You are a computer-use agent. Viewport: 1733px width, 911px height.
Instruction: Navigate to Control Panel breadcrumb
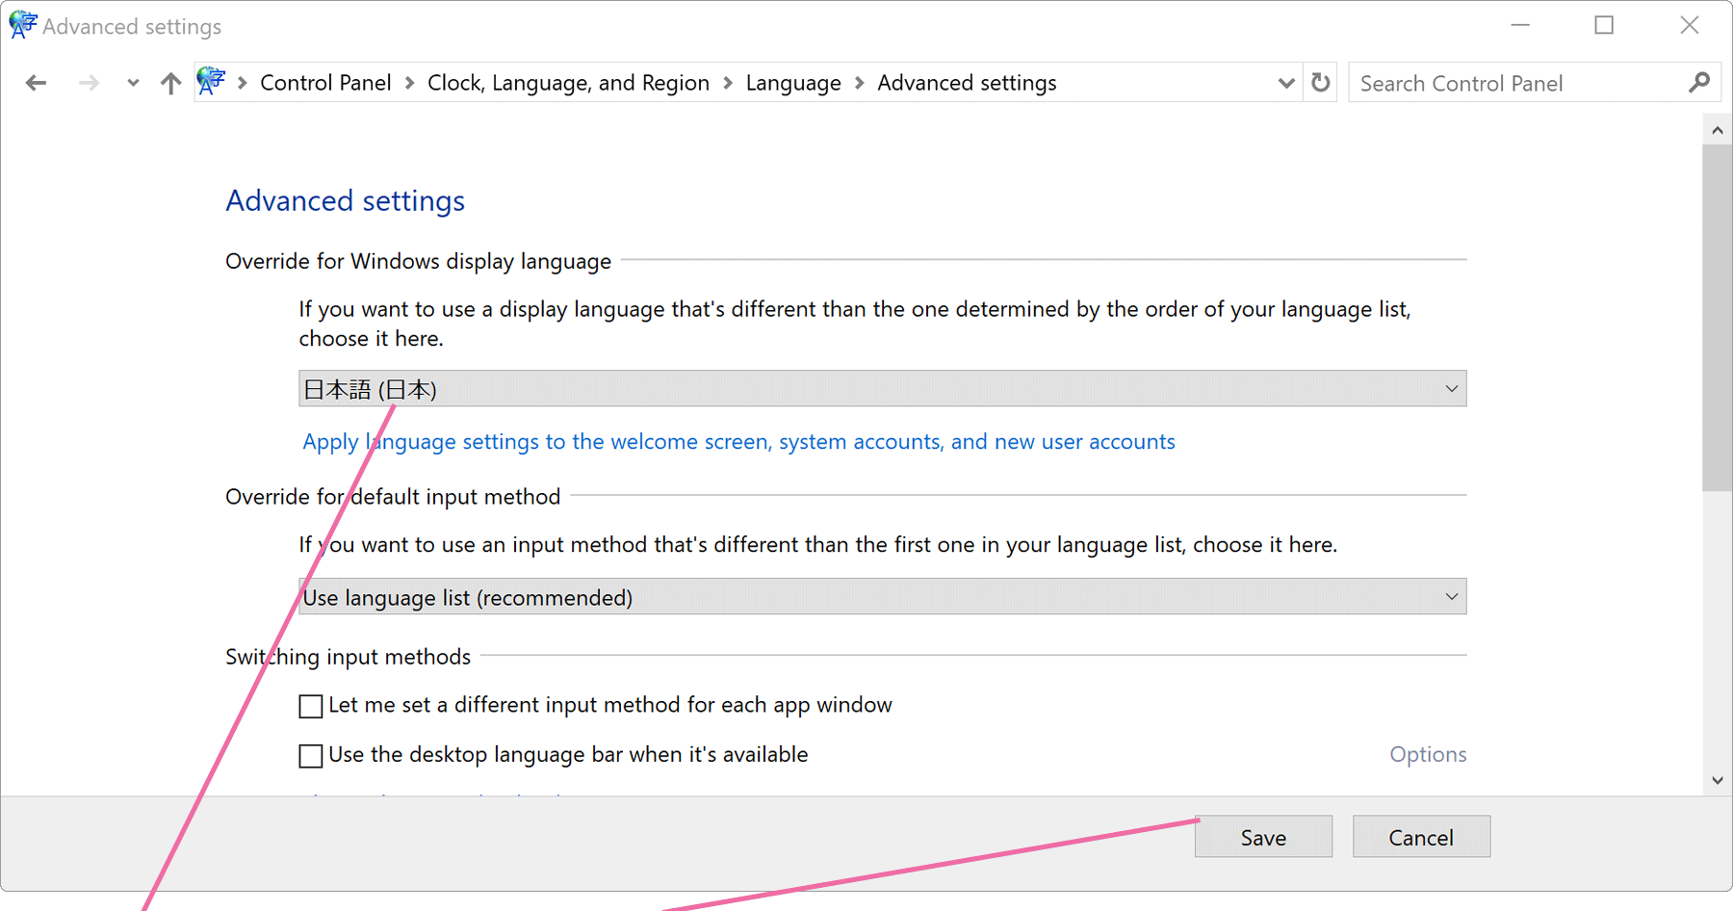pos(325,83)
